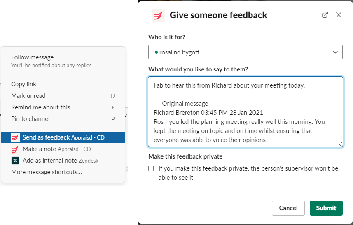Tick the make feedback private checkbox

pyautogui.click(x=151, y=168)
